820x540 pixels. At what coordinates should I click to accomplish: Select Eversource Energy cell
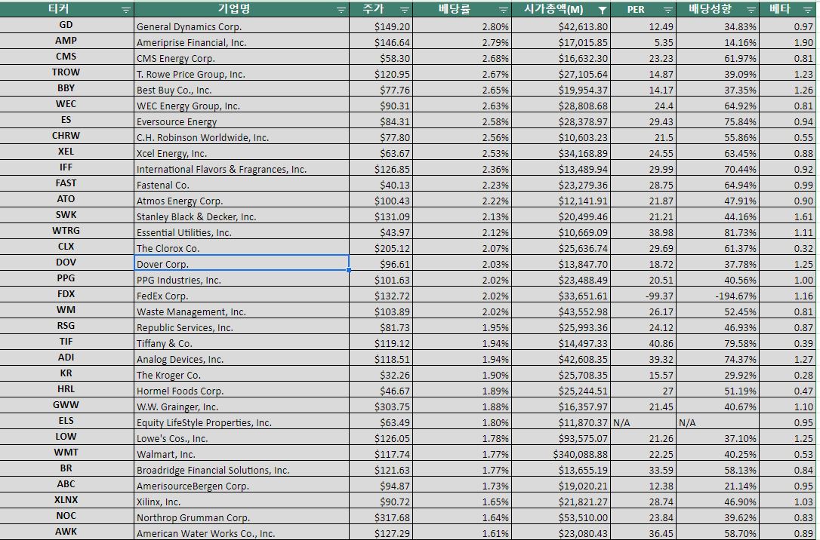242,120
